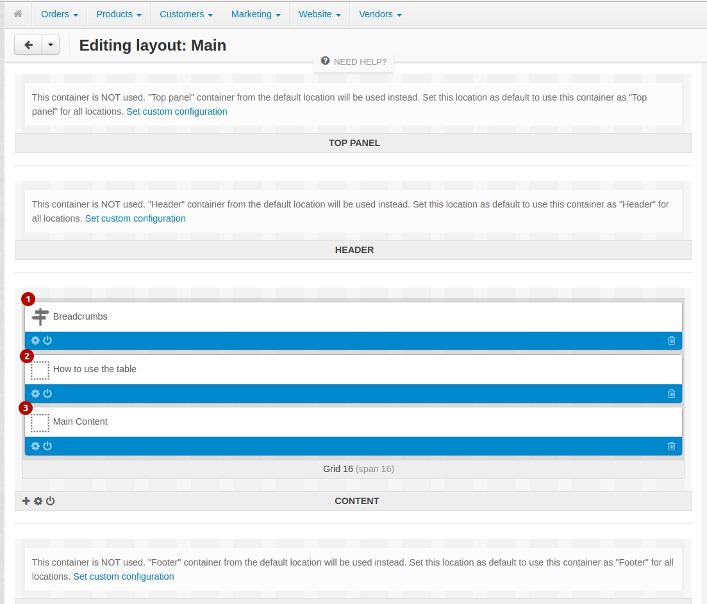
Task: Set custom configuration for Top panel
Action: [x=177, y=111]
